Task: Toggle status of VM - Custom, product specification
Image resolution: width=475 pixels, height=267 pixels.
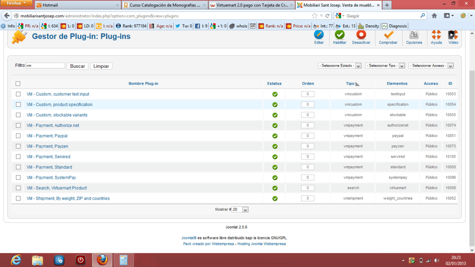Action: [x=275, y=105]
